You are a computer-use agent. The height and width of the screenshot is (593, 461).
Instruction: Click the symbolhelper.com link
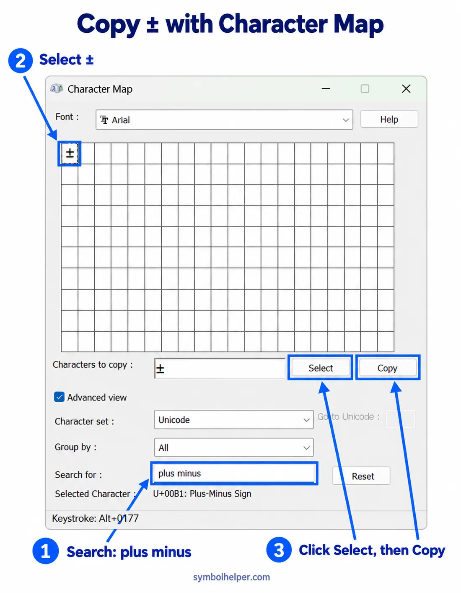click(231, 577)
